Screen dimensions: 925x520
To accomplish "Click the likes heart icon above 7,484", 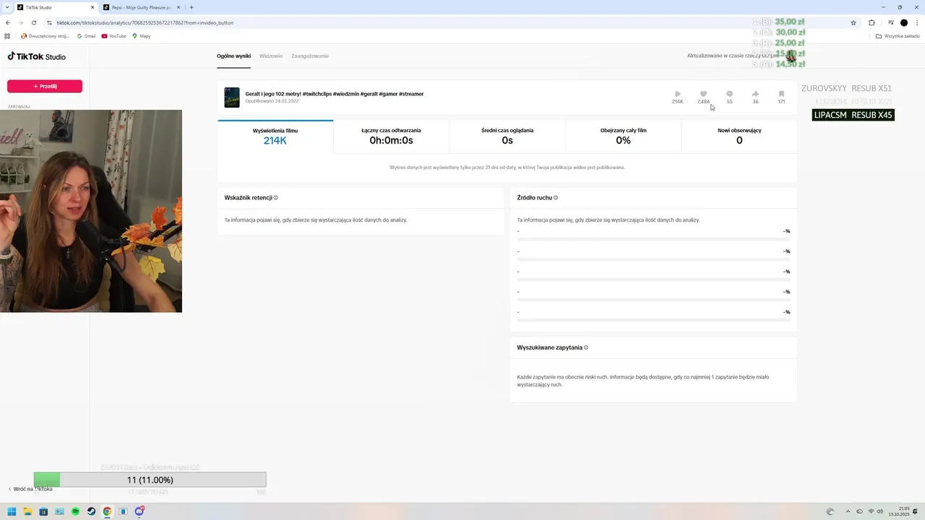I will [x=703, y=94].
